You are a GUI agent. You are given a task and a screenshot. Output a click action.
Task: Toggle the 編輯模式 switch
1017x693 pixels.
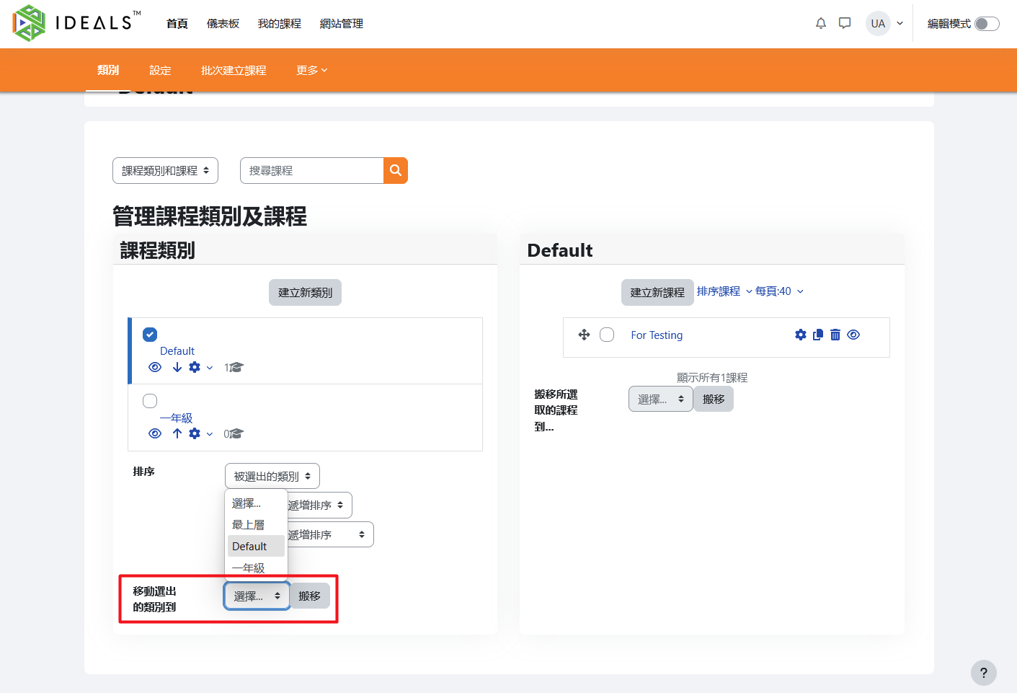[986, 24]
